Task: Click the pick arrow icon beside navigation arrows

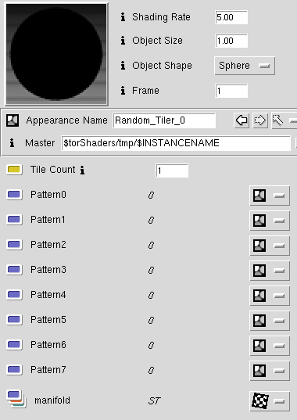Action: [278, 120]
